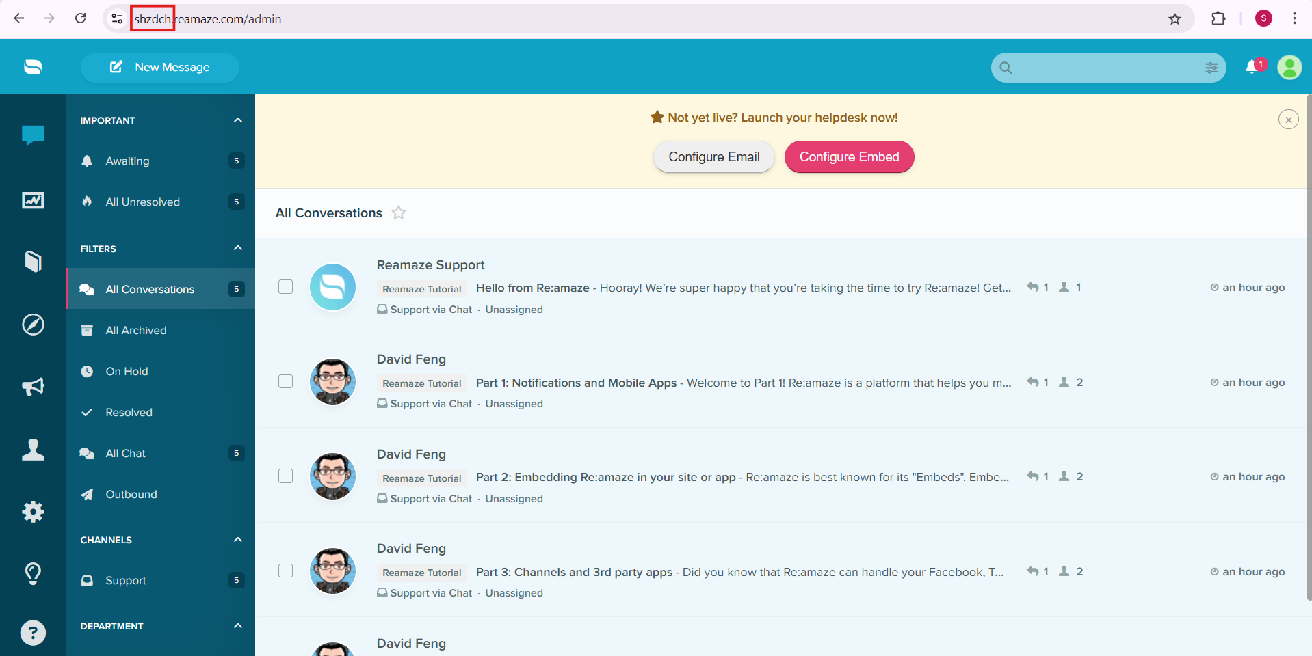Viewport: 1312px width, 656px height.
Task: Star the All Conversations view
Action: [399, 213]
